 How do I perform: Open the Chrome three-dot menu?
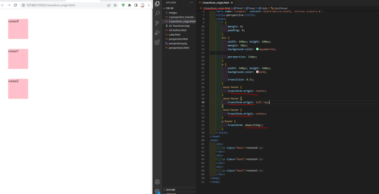[149, 5]
